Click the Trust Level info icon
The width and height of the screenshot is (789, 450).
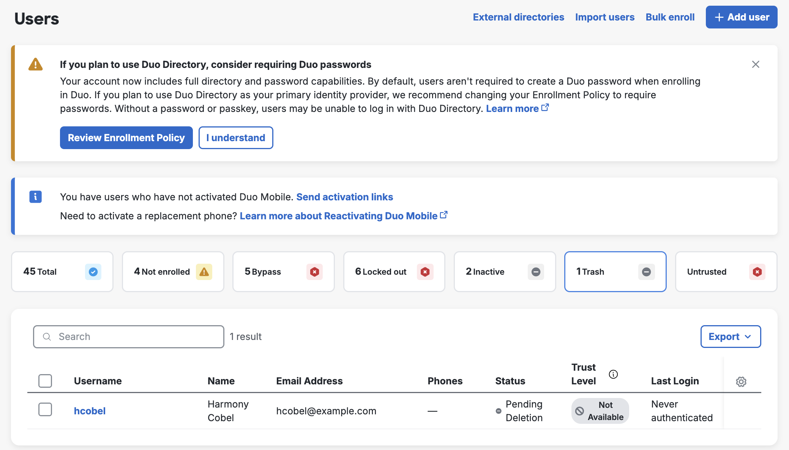(x=613, y=374)
